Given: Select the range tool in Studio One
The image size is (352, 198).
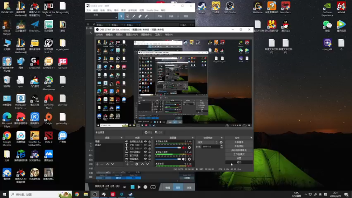Looking at the screenshot, I should [x=127, y=16].
